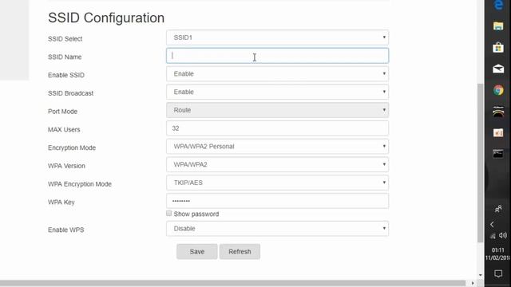
Task: Launch Microsoft Store from the taskbar
Action: (498, 48)
